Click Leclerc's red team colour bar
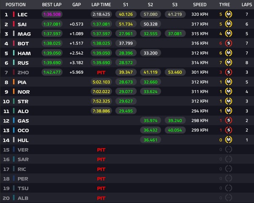 point(14,14)
